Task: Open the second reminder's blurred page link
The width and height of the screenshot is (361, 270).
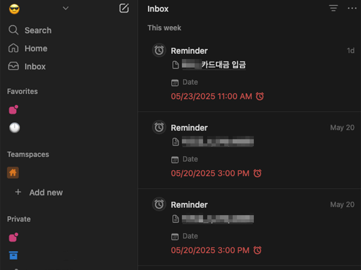Action: (218, 141)
